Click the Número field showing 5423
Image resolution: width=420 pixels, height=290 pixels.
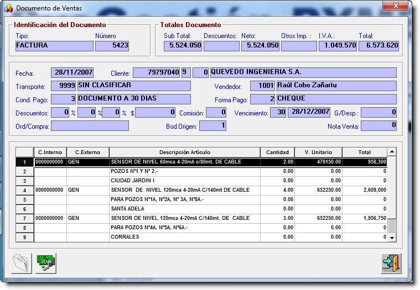coord(112,46)
